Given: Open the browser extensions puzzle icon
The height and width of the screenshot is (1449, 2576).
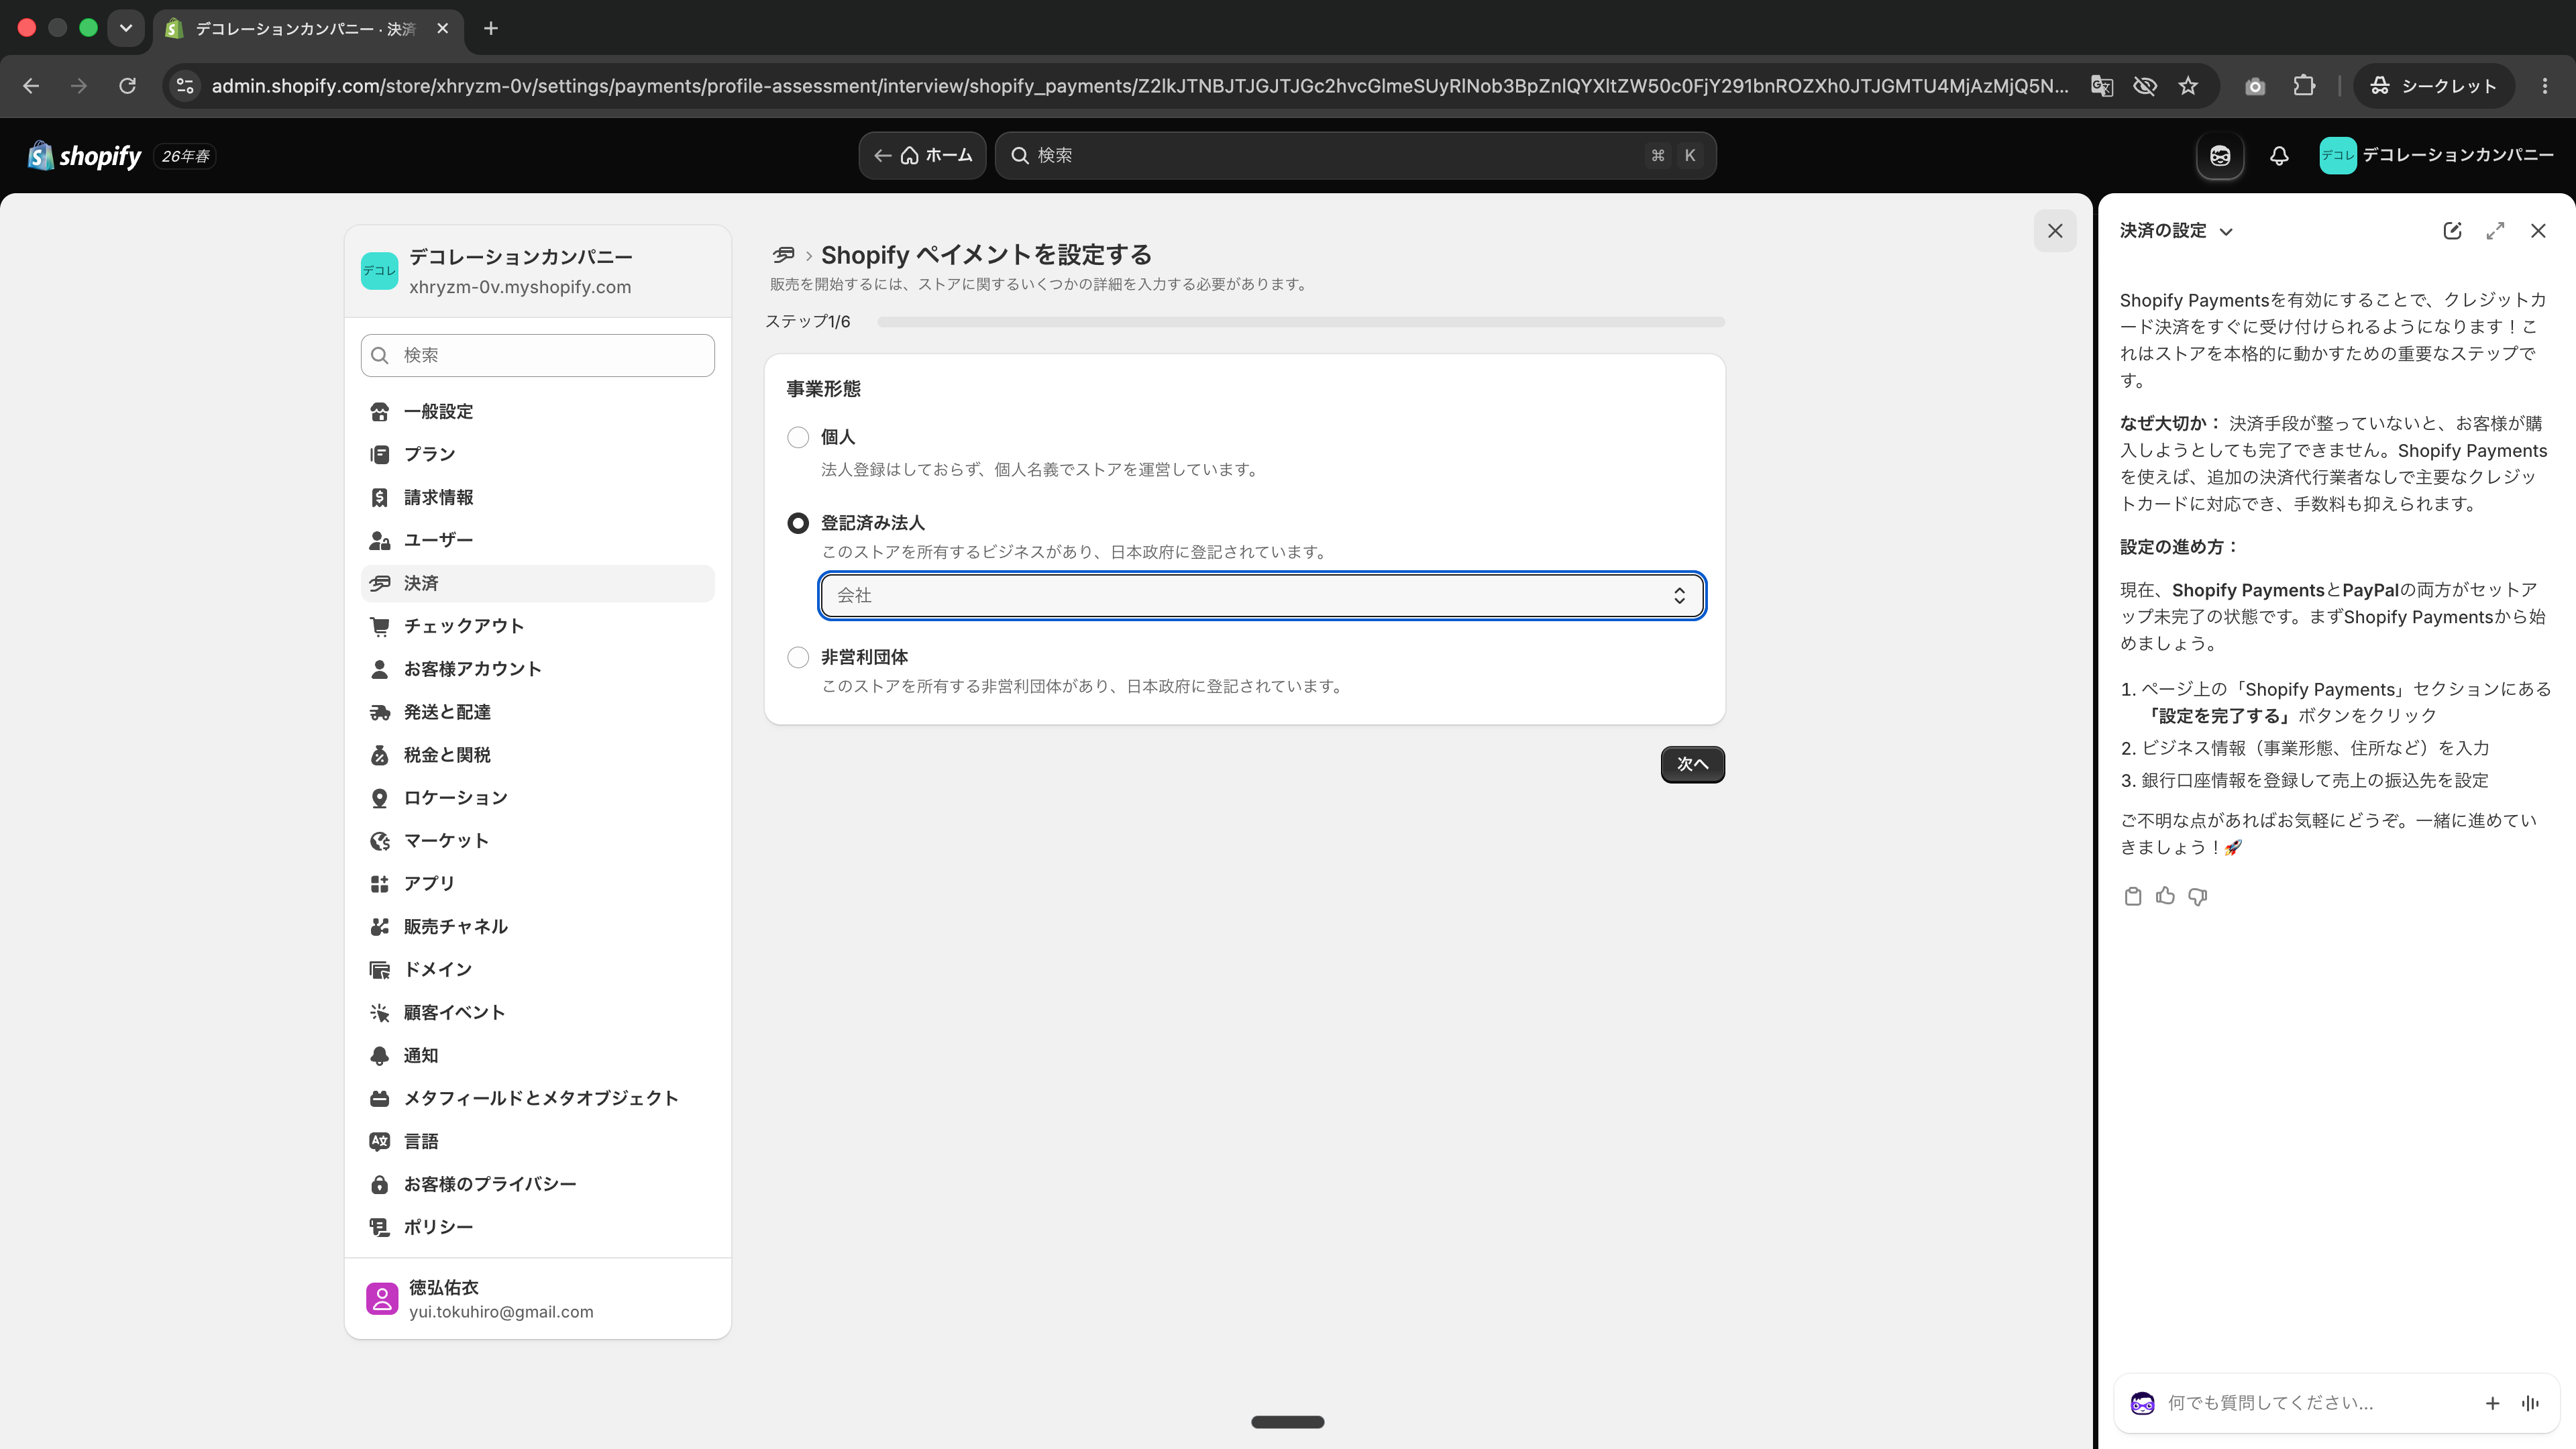Looking at the screenshot, I should pyautogui.click(x=2304, y=86).
